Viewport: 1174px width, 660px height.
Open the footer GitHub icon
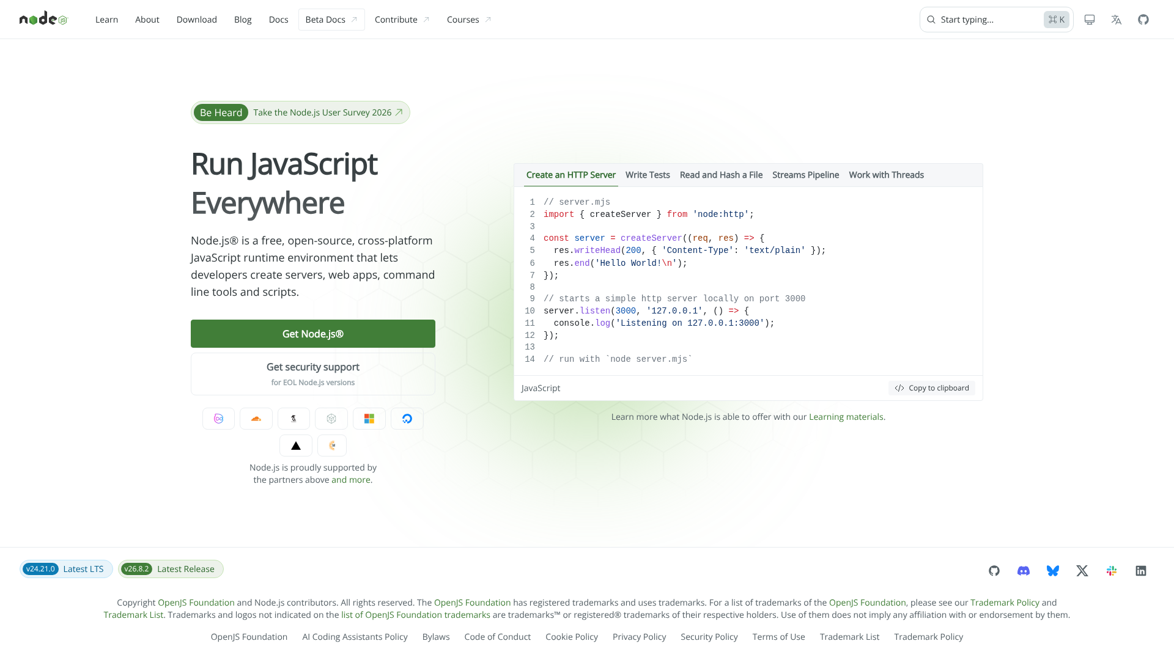pyautogui.click(x=994, y=571)
